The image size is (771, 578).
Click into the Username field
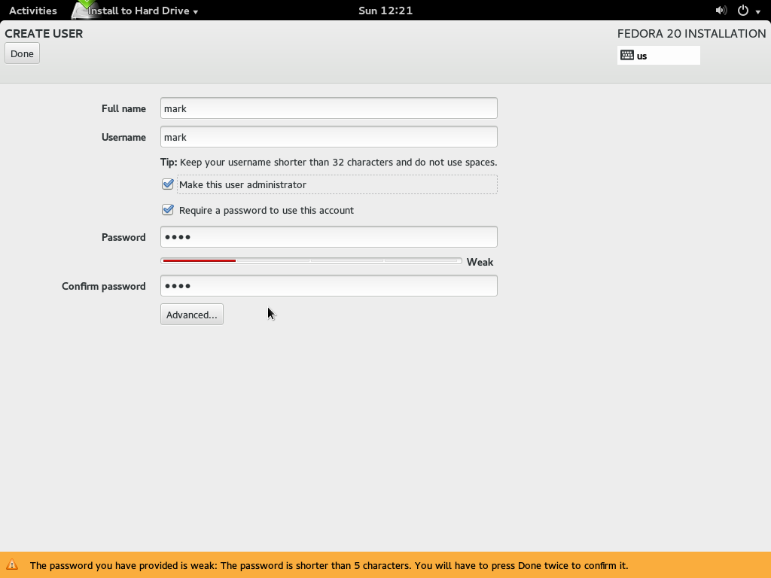point(328,137)
